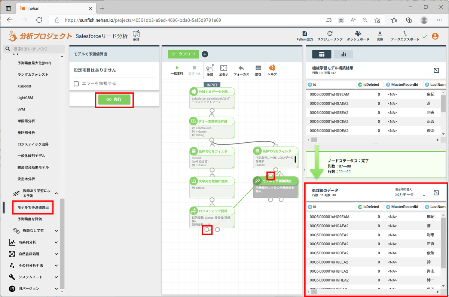Select ロジスティック回帰 in the sidebar list
449x297 pixels.
point(33,144)
